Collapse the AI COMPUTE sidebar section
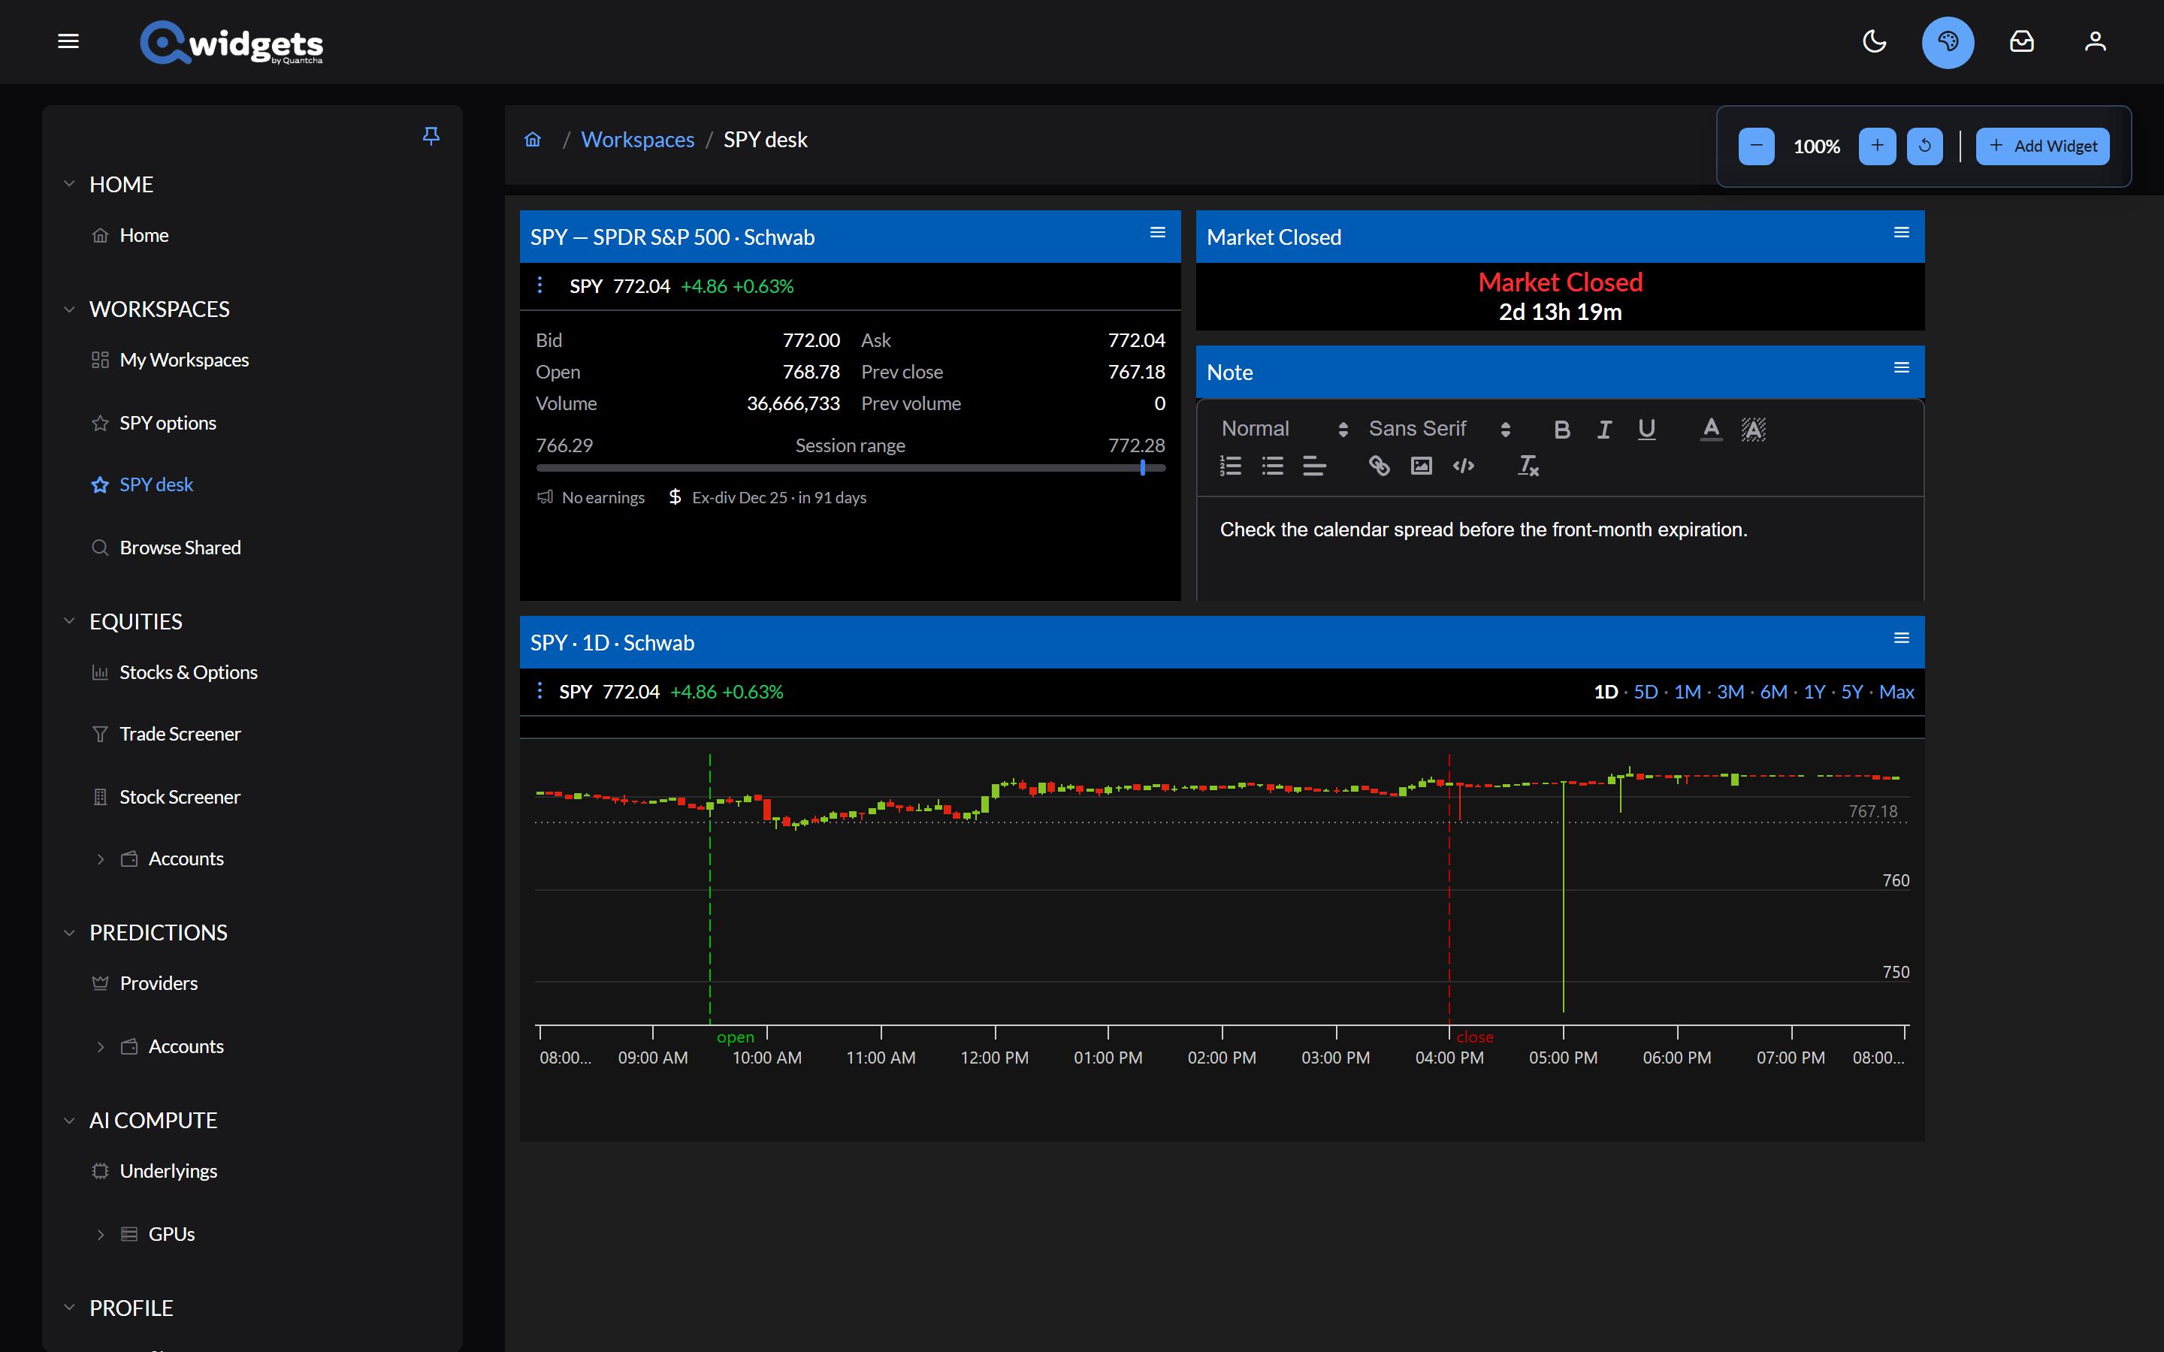 (69, 1121)
